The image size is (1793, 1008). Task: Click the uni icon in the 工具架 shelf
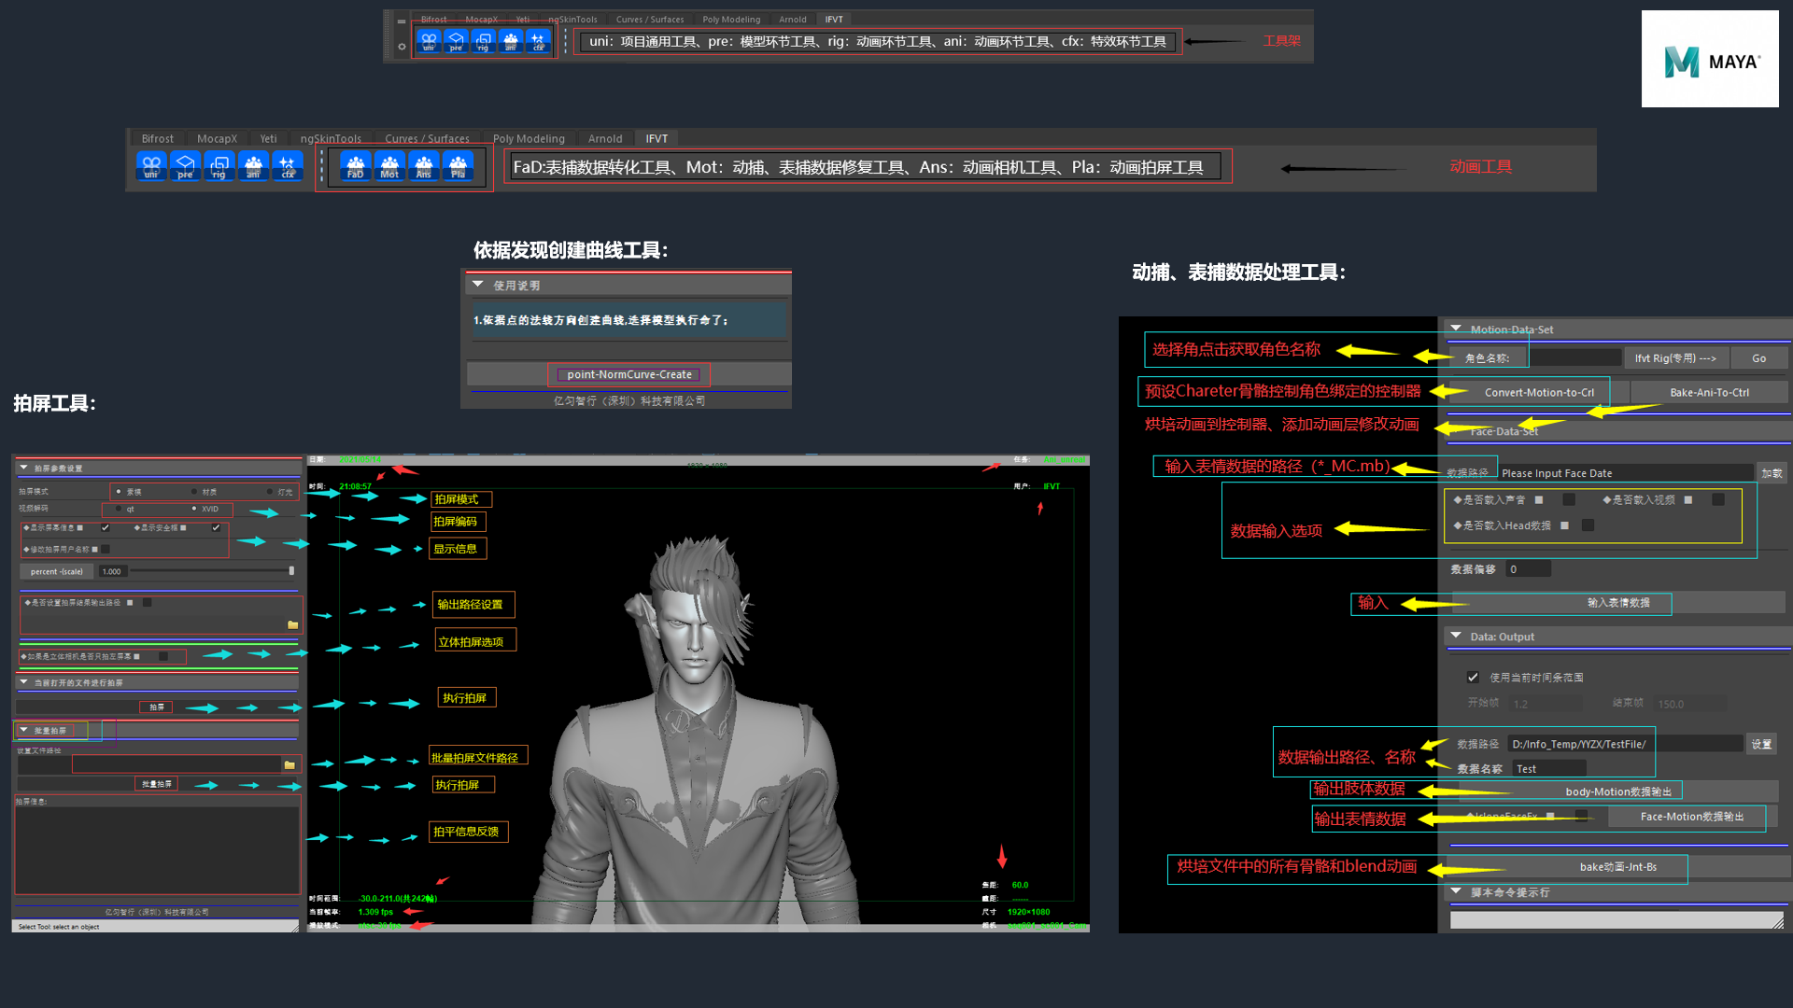429,42
